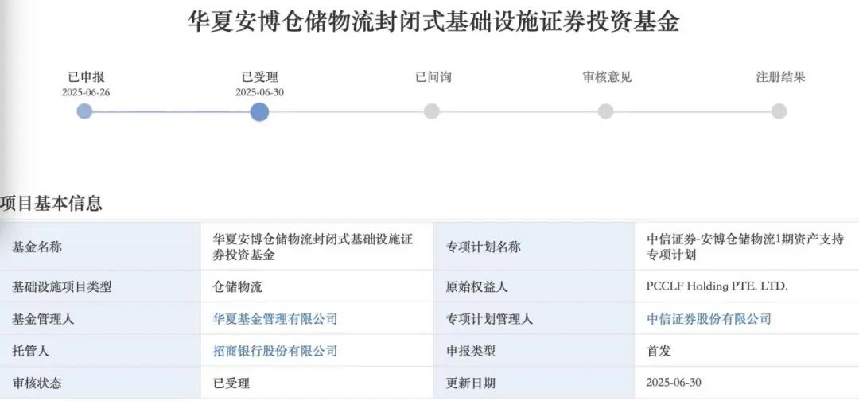Click the 审核意见 progress step circle
The image size is (859, 401).
605,111
